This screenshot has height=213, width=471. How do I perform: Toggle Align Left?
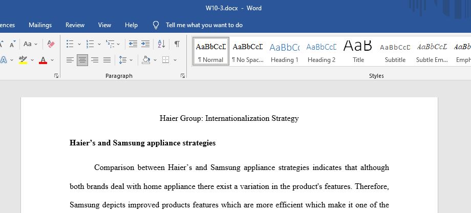click(x=70, y=60)
